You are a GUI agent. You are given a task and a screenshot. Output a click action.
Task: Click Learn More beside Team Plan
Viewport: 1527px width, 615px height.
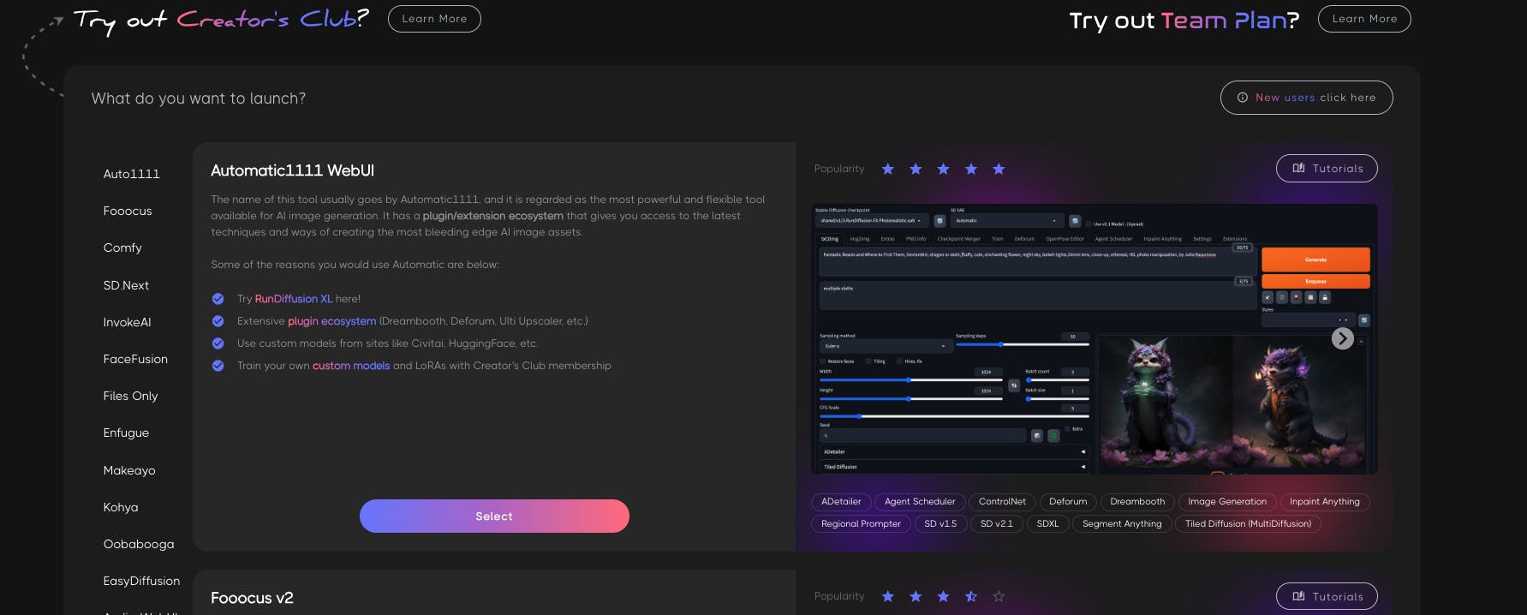pos(1364,19)
